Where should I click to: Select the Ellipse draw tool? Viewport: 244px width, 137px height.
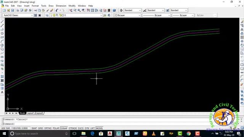pyautogui.click(x=2, y=57)
